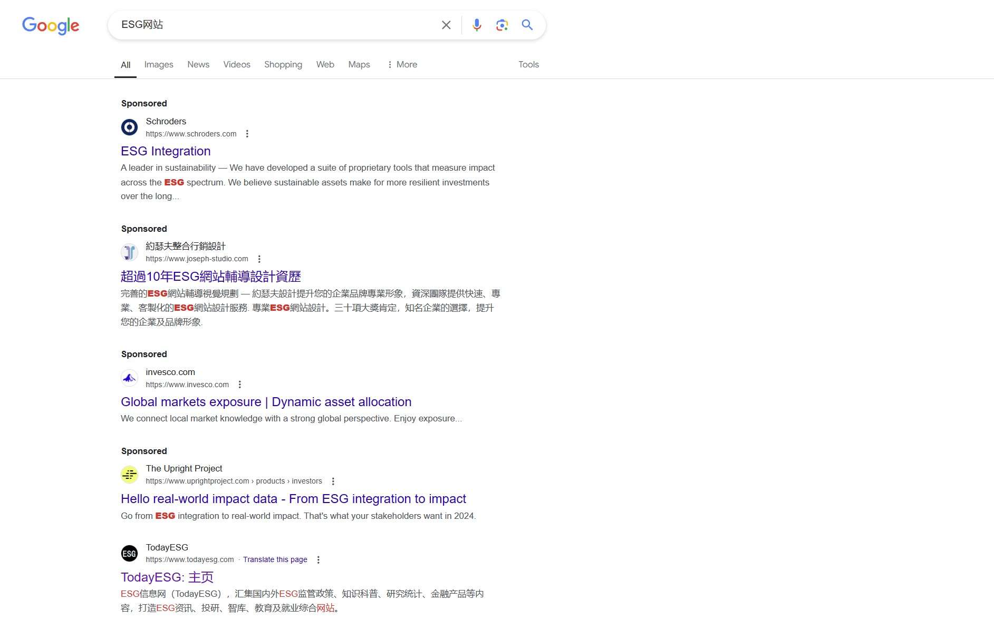This screenshot has height=620, width=994.
Task: Open three-dot menu for uprightproject.com ad
Action: click(x=333, y=481)
